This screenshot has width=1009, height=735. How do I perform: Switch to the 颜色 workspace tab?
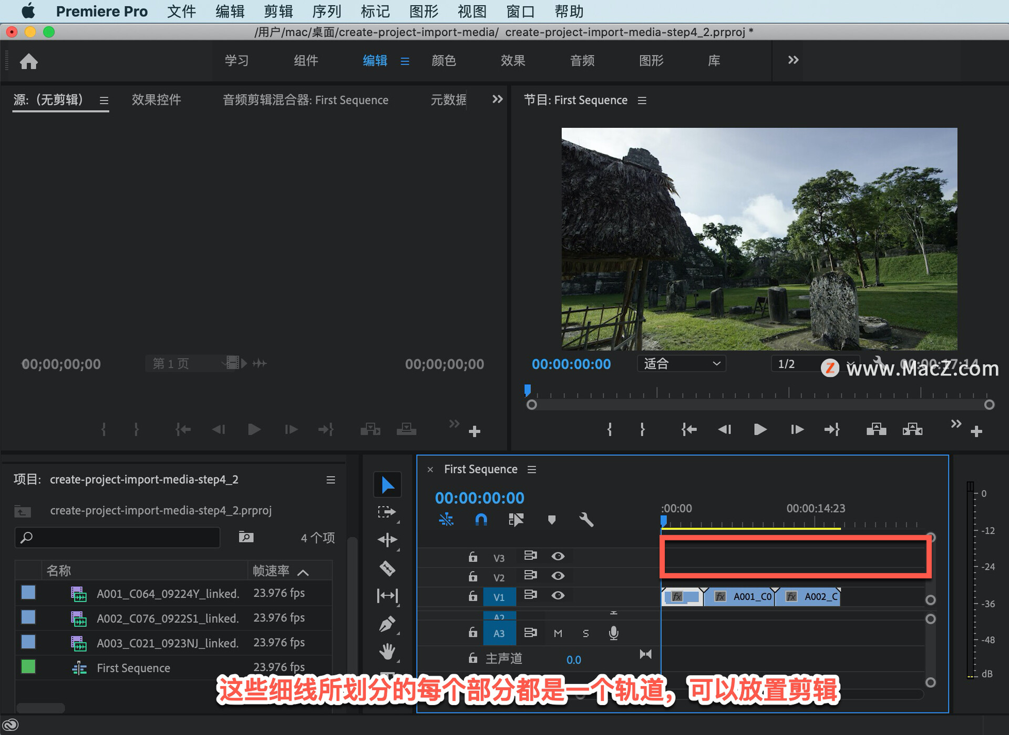pyautogui.click(x=444, y=60)
